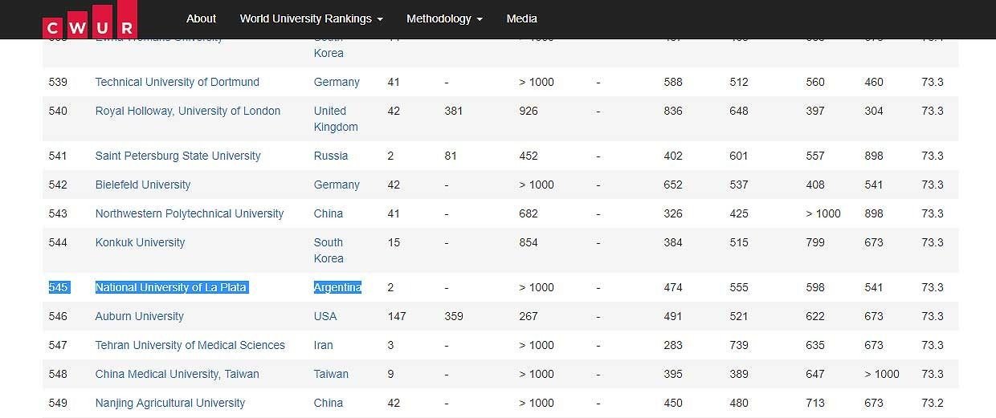Open Konkuk University link
996x418 pixels.
point(140,242)
